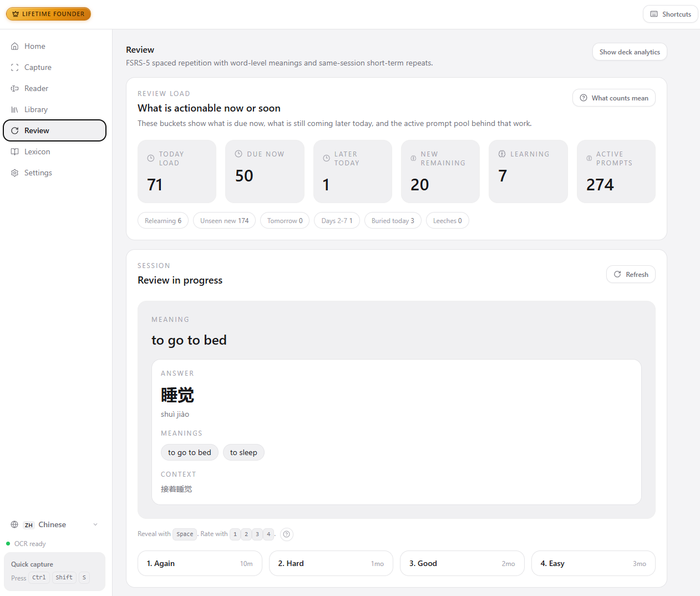Viewport: 700px width, 596px height.
Task: Click the icon on Active Prompts card
Action: coord(589,158)
